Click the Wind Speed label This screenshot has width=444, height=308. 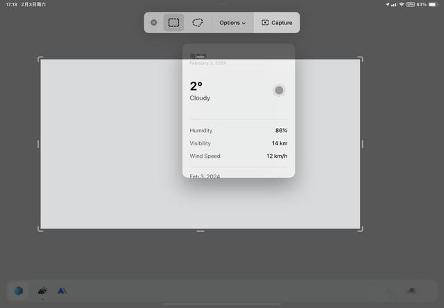pyautogui.click(x=205, y=156)
